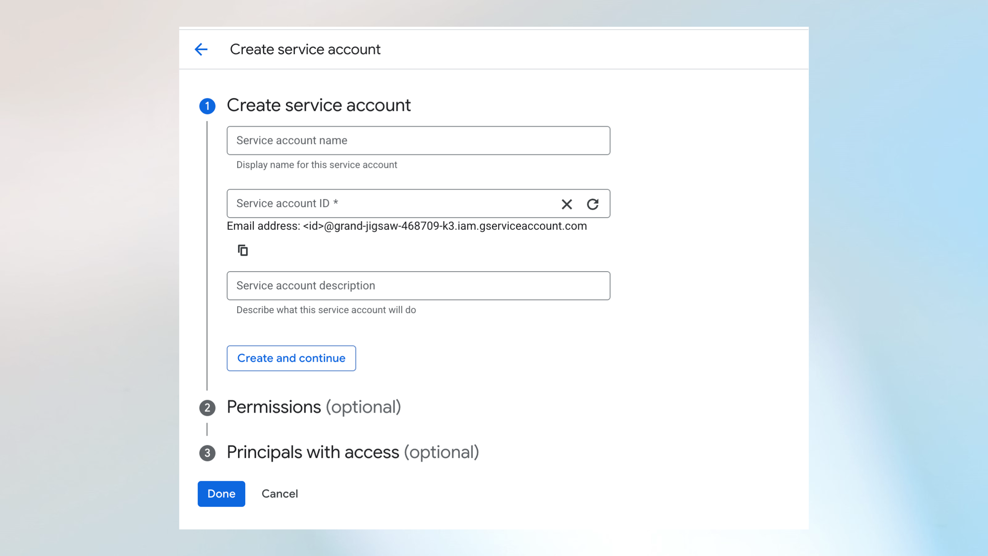Focus the Service account ID field
The width and height of the screenshot is (988, 556).
click(x=384, y=204)
